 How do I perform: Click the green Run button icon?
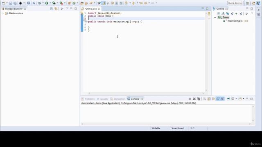pyautogui.click(x=47, y=3)
